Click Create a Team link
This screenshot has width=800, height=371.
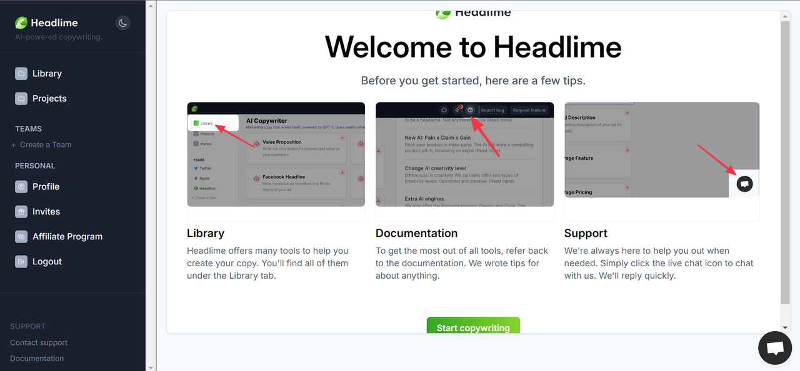(x=41, y=145)
